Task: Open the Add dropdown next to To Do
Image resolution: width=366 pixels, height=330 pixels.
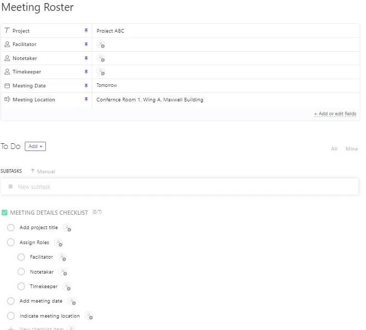Action: tap(35, 146)
